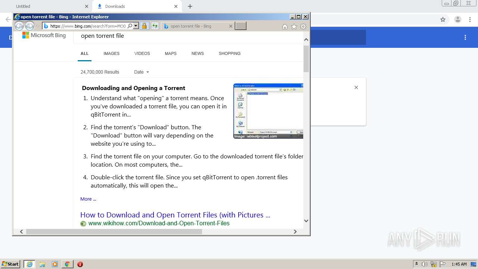Click the volume speaker tray icon
The image size is (478, 269).
425,264
